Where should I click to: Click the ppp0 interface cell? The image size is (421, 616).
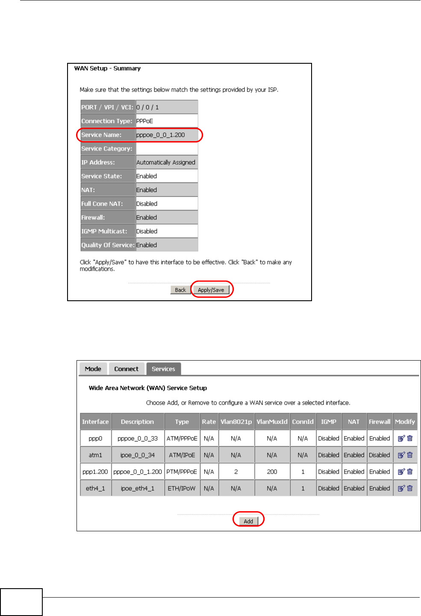tap(95, 438)
